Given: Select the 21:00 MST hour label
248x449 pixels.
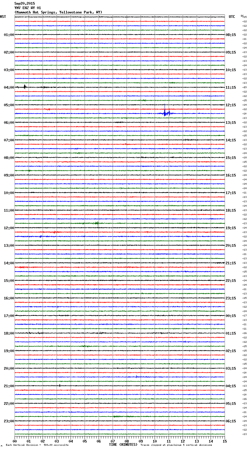Looking at the screenshot, I should click(x=9, y=386).
